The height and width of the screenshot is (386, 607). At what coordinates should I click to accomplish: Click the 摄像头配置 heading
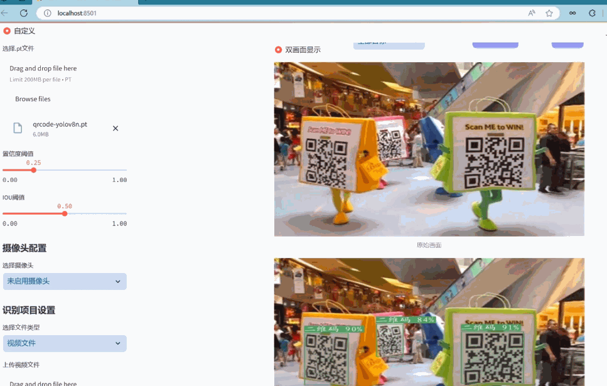tap(24, 248)
